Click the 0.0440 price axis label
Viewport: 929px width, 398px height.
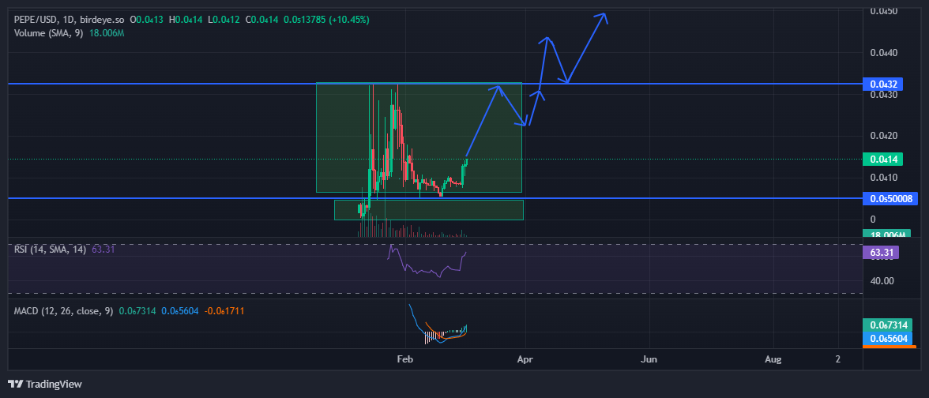click(x=883, y=53)
